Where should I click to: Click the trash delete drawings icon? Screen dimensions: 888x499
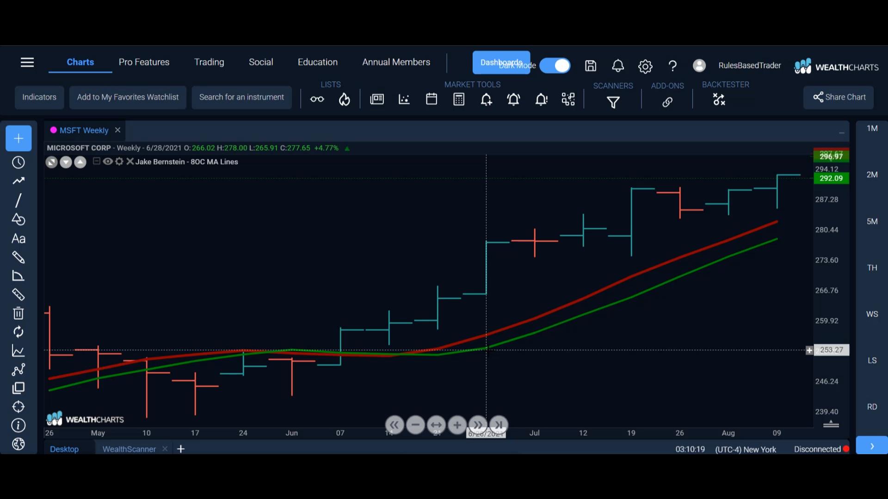18,313
